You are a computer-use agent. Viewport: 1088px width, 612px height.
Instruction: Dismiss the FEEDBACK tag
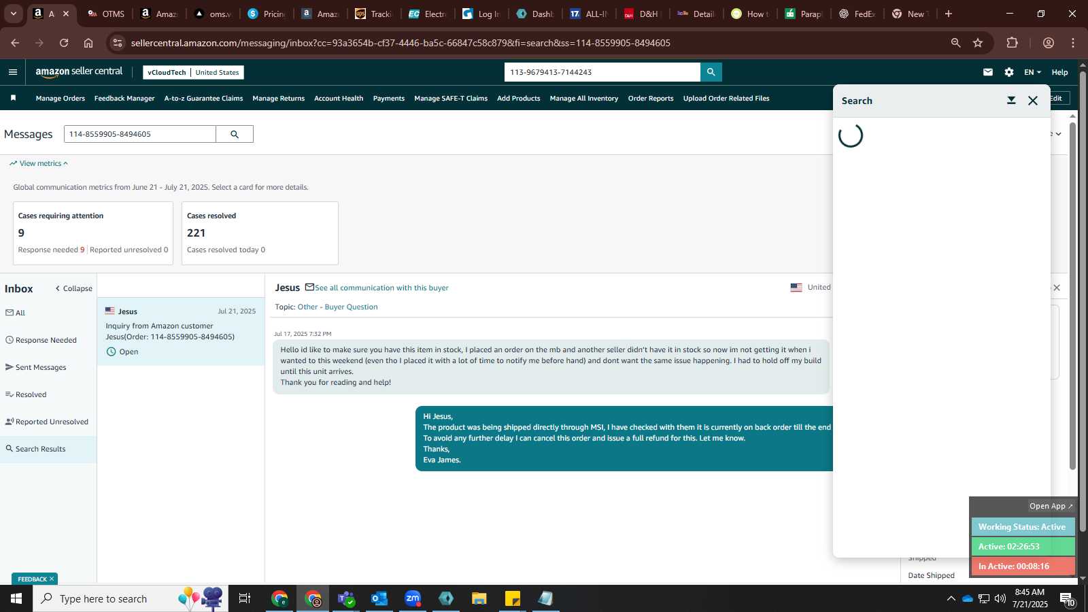pos(51,579)
